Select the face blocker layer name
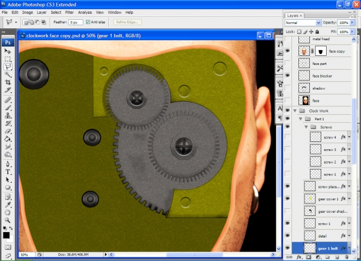The height and width of the screenshot is (261, 361). pos(322,76)
